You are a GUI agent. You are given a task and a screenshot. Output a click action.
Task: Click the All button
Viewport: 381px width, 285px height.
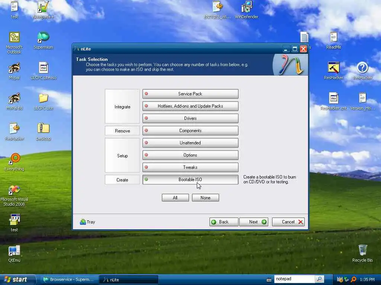[x=175, y=198]
